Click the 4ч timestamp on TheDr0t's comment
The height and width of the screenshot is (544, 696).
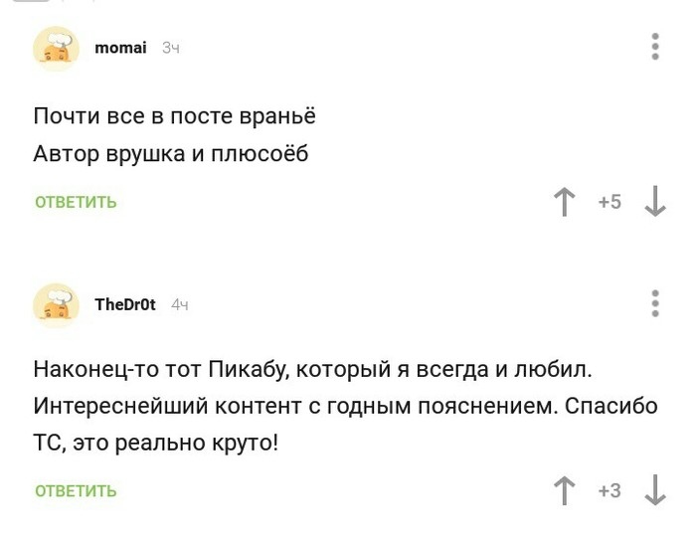pyautogui.click(x=180, y=304)
